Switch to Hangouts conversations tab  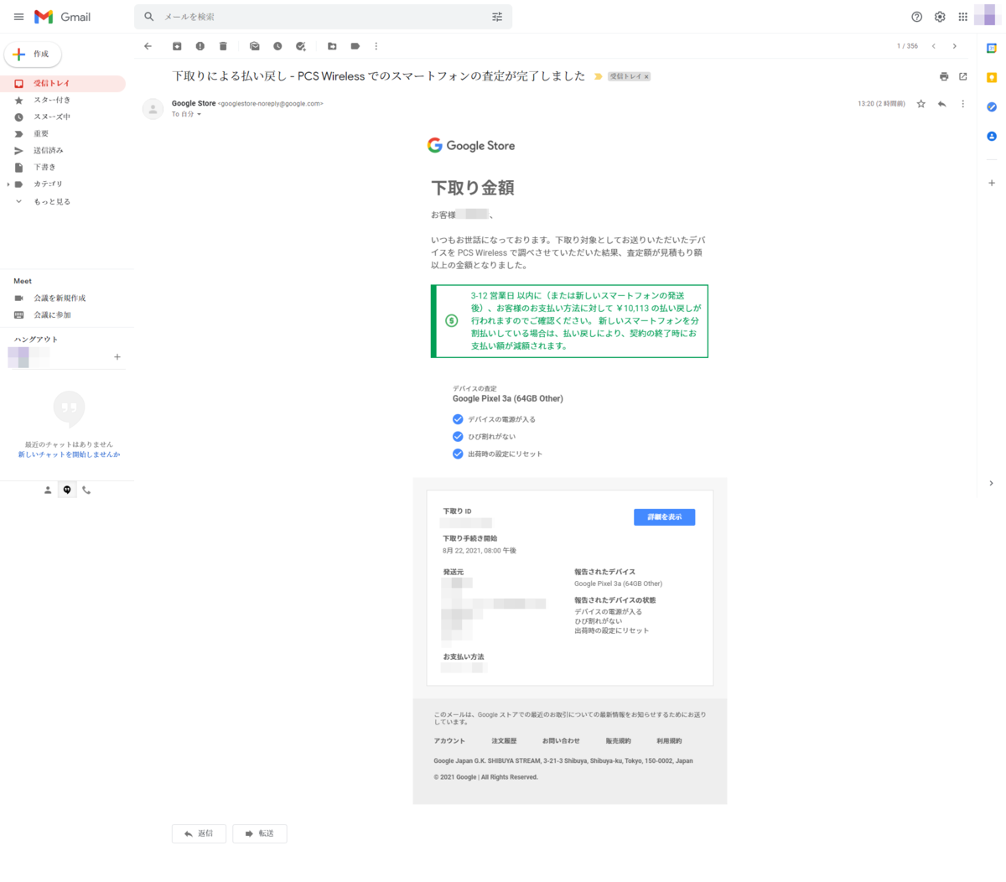click(x=67, y=490)
